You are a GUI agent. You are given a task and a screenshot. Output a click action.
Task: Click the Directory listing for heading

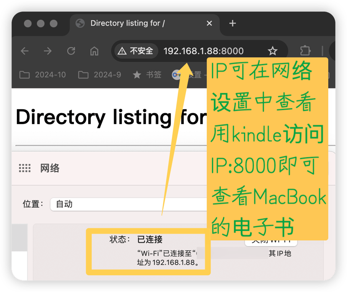click(x=111, y=117)
